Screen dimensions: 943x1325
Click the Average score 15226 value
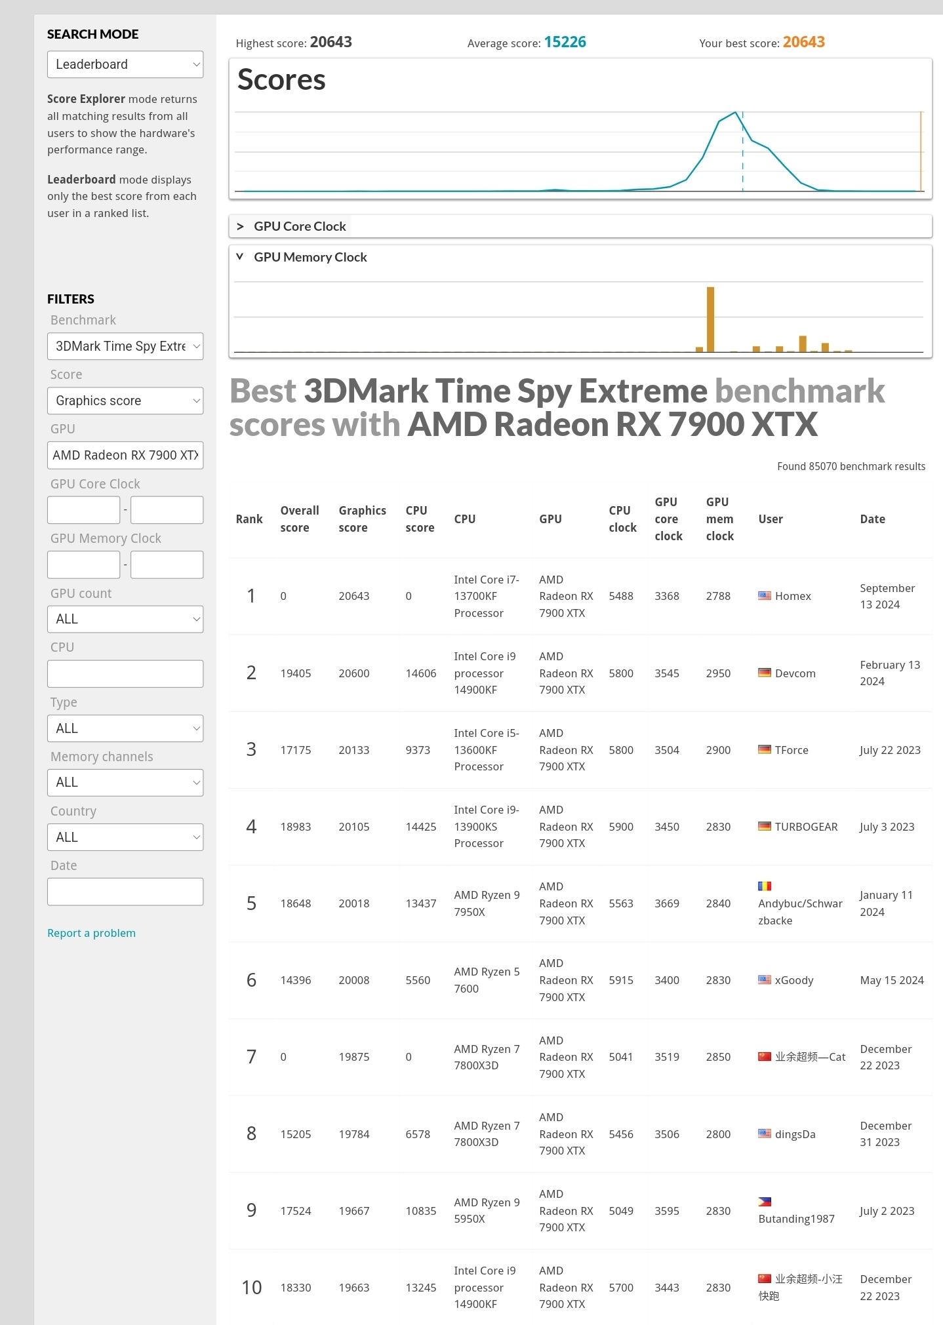coord(565,42)
